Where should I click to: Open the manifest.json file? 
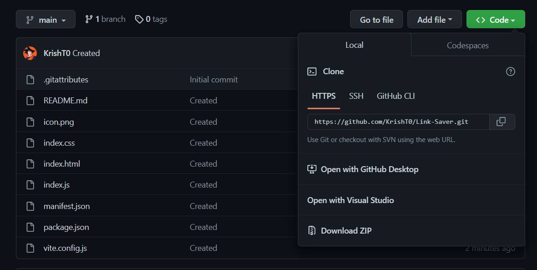(66, 206)
